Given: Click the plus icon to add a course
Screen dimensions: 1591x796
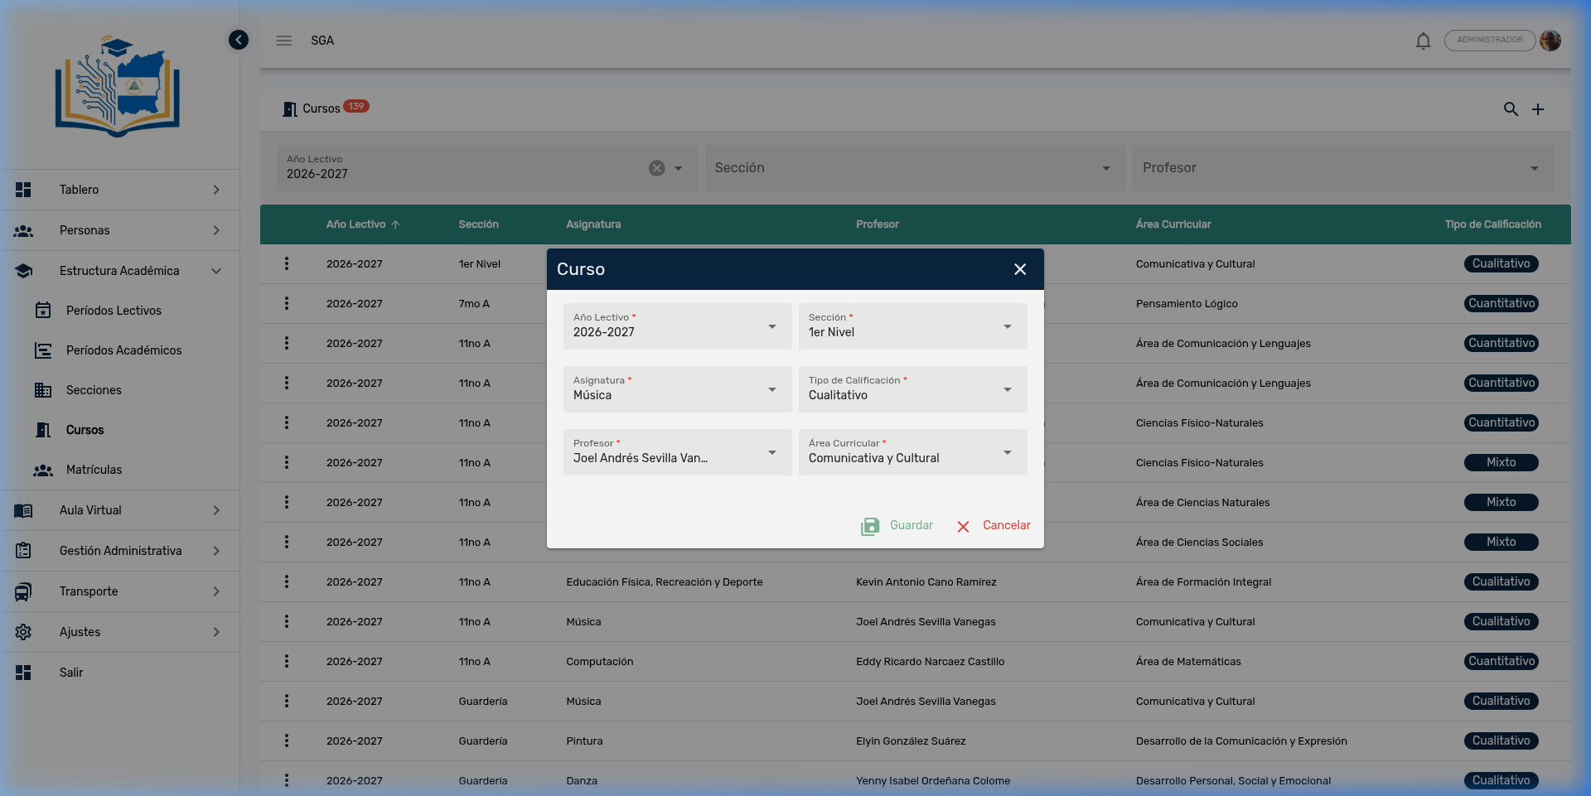Looking at the screenshot, I should click(x=1538, y=109).
